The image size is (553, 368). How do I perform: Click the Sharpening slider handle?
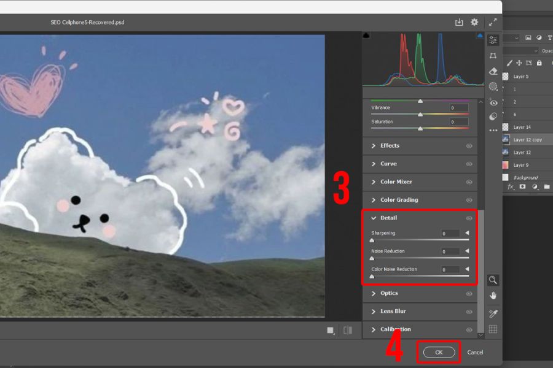point(372,241)
